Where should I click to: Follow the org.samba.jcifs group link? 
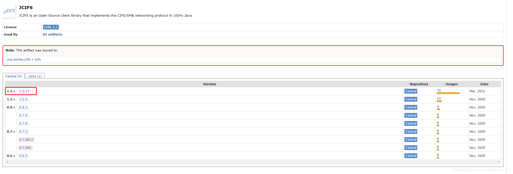pos(19,59)
